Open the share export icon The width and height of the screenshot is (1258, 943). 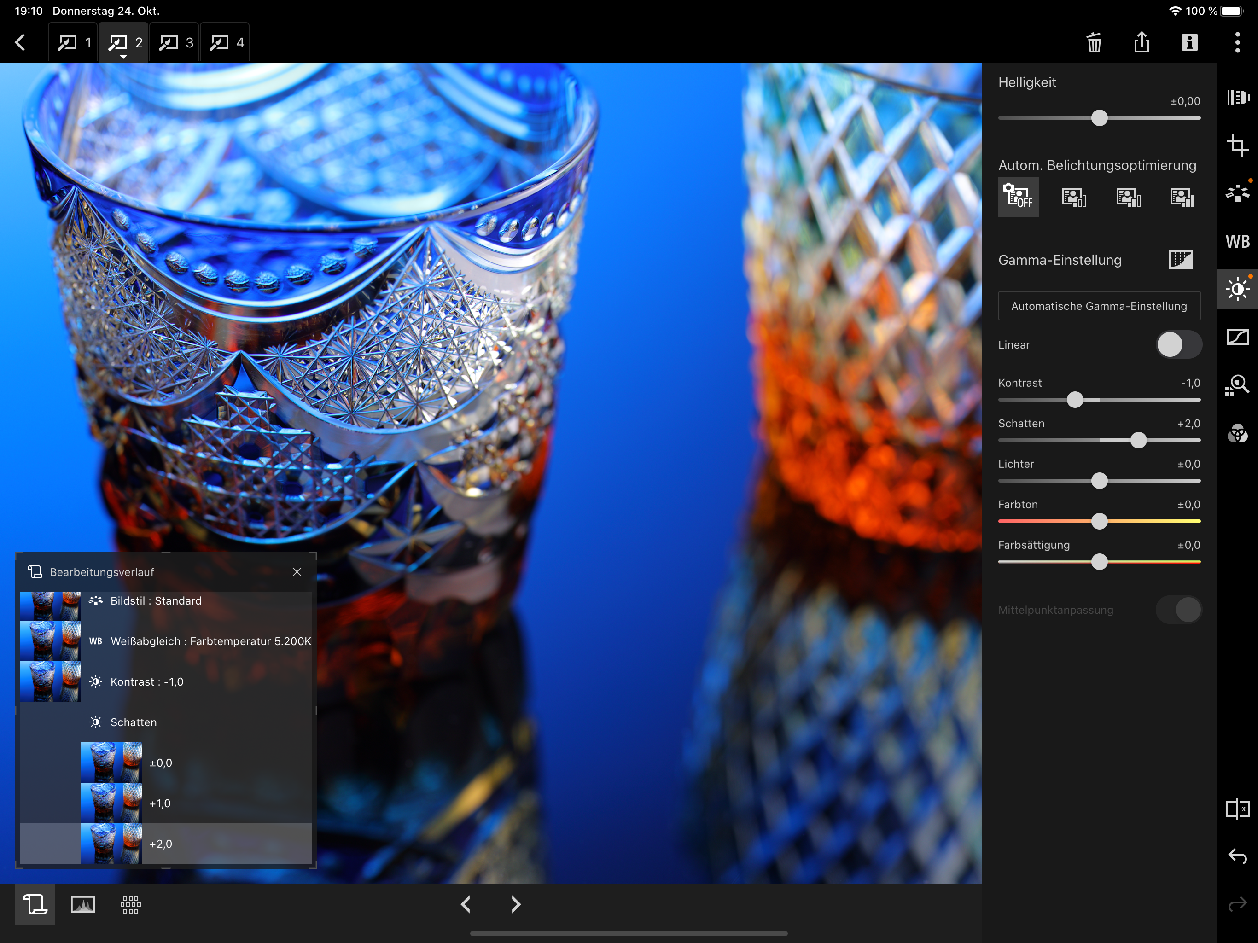tap(1142, 43)
